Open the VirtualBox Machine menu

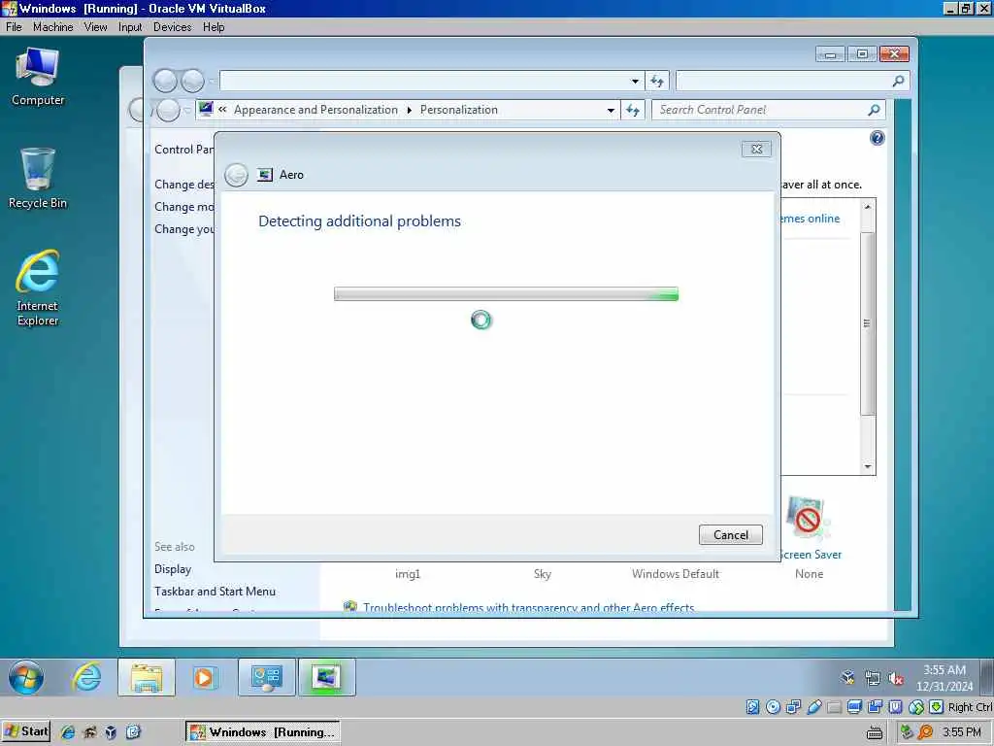52,26
